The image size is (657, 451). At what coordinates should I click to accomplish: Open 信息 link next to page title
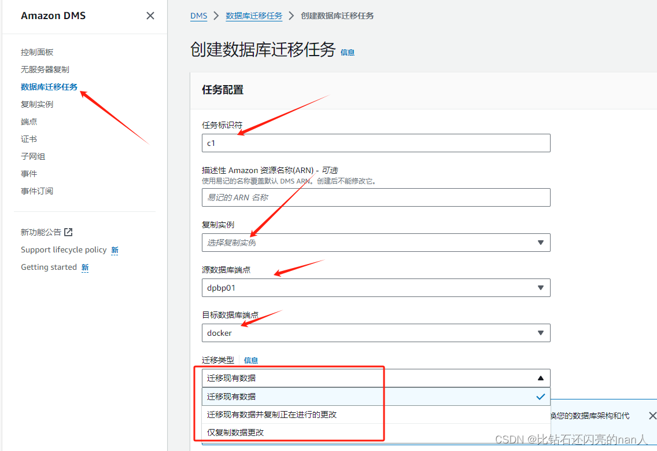(348, 53)
